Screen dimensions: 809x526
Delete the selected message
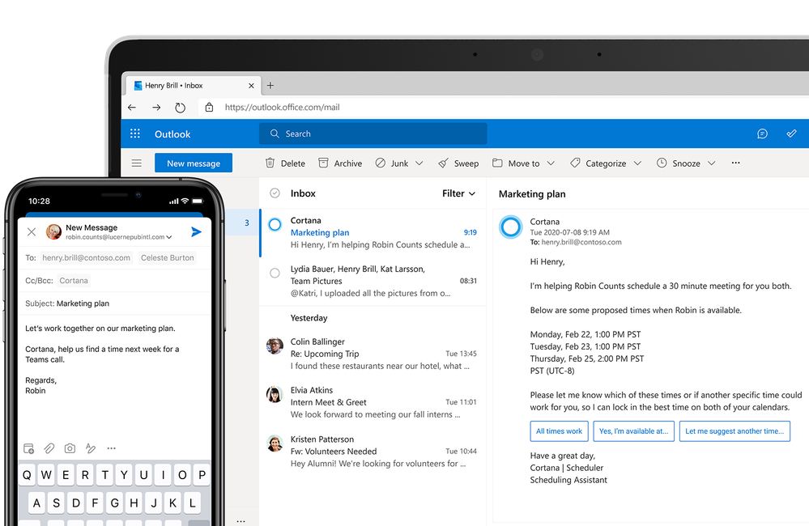tap(285, 163)
